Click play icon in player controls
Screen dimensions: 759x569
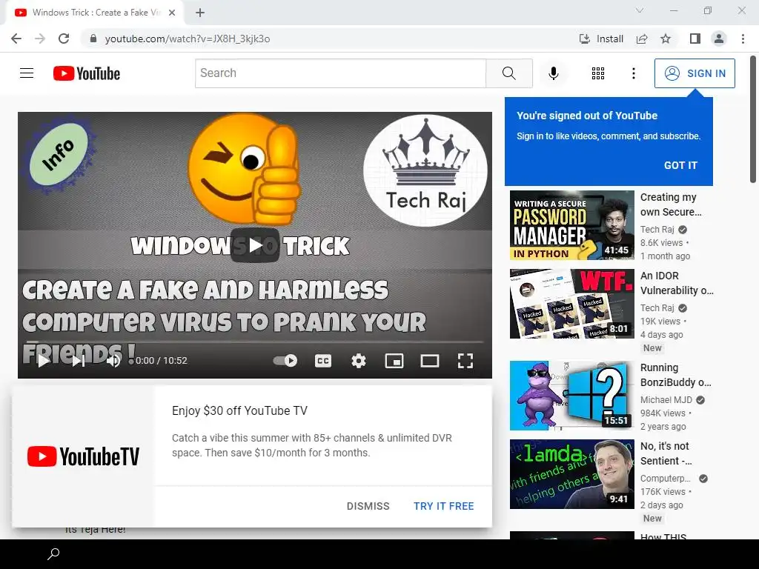tap(44, 361)
